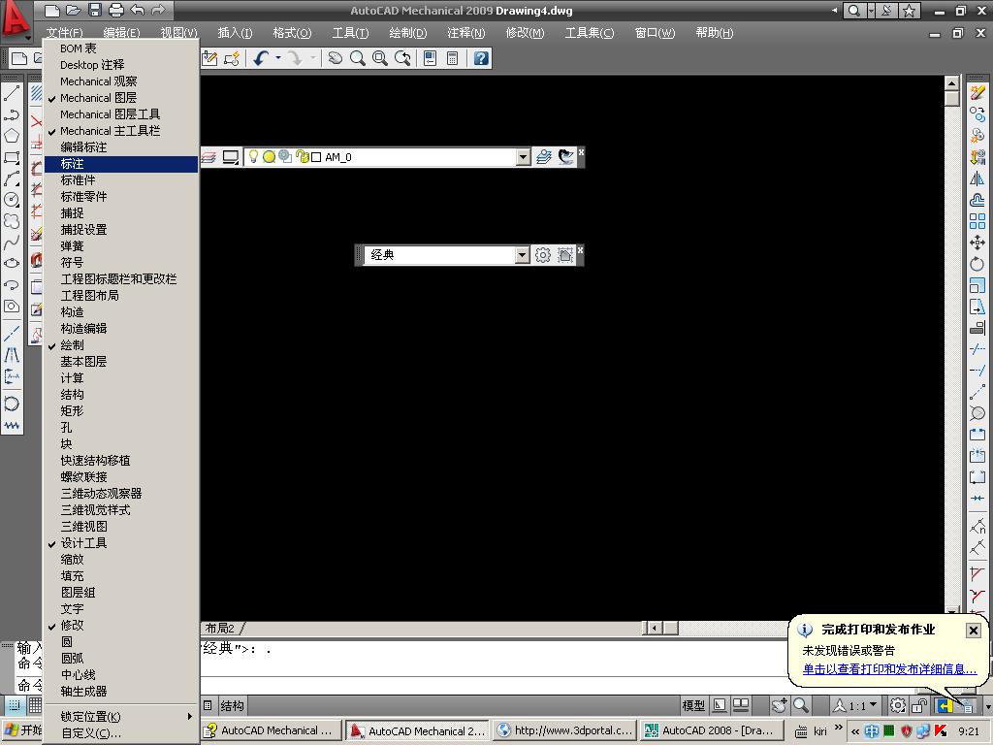The width and height of the screenshot is (993, 745).
Task: Toggle the layer on/off light bulb icon
Action: click(x=253, y=156)
